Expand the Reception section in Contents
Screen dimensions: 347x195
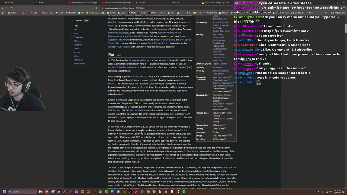[x=72, y=44]
